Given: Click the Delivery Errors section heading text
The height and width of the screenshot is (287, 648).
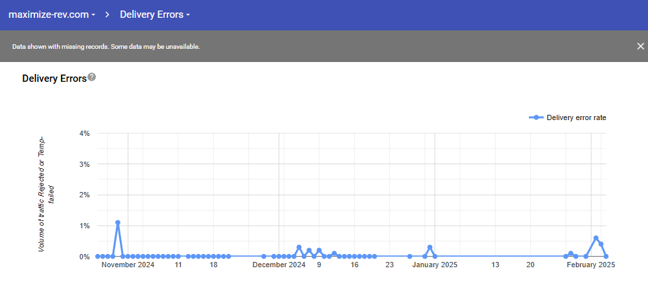Looking at the screenshot, I should pyautogui.click(x=54, y=79).
